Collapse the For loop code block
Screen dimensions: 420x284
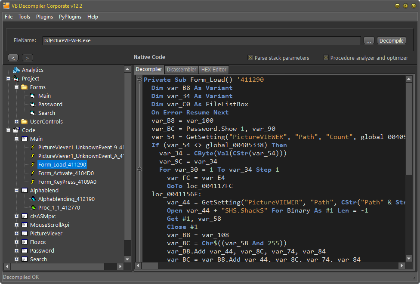[139, 170]
